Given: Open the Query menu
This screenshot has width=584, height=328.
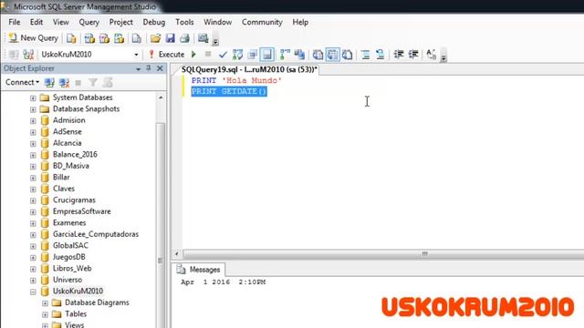Looking at the screenshot, I should click(x=89, y=22).
